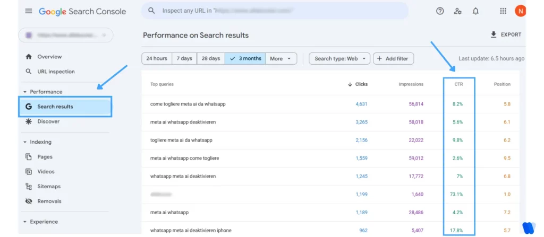The image size is (544, 237).
Task: Click the Pages icon in Indexing
Action: coord(29,156)
